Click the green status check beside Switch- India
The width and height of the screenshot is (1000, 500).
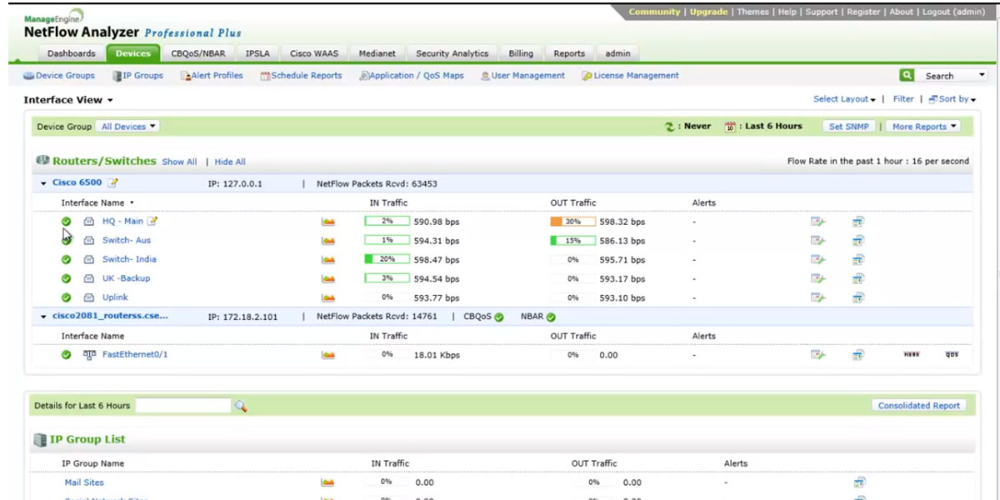tap(66, 259)
